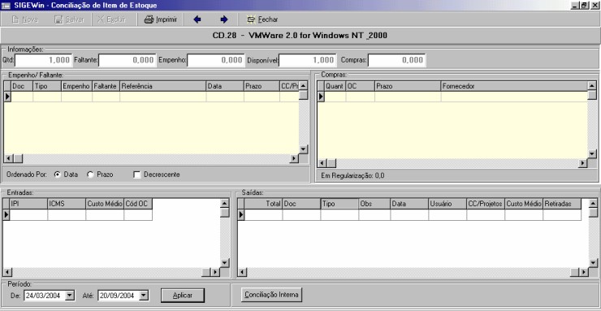Image resolution: width=601 pixels, height=311 pixels.
Task: Click the Aplicar button
Action: [183, 296]
